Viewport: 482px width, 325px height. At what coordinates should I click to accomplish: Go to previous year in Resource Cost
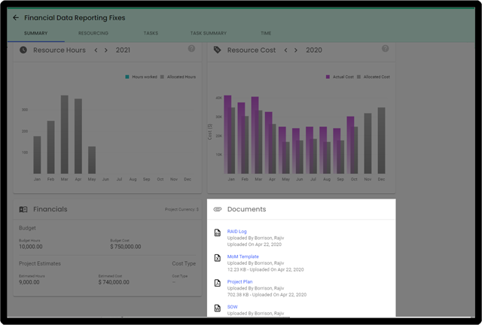pyautogui.click(x=286, y=50)
